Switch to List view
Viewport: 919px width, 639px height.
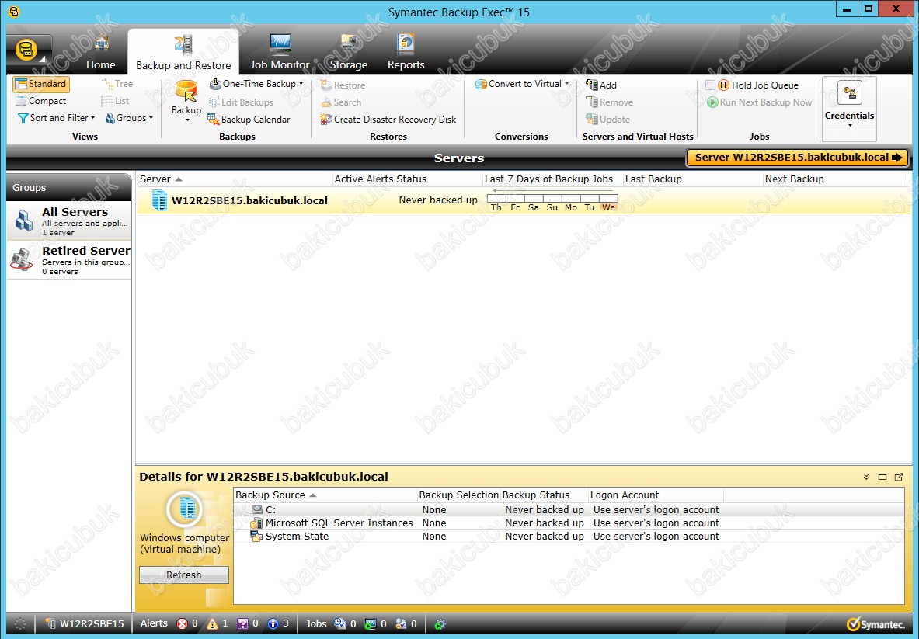115,101
